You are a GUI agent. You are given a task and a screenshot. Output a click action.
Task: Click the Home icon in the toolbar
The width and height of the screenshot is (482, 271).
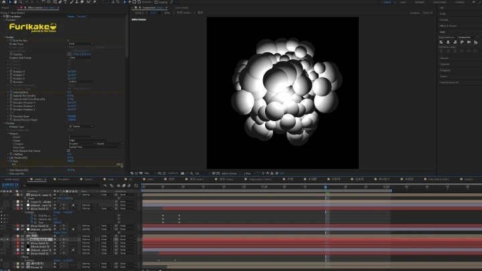[x=4, y=2]
